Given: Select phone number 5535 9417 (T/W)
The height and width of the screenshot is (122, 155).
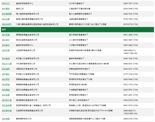Looking at the screenshot, I should click(x=130, y=69).
